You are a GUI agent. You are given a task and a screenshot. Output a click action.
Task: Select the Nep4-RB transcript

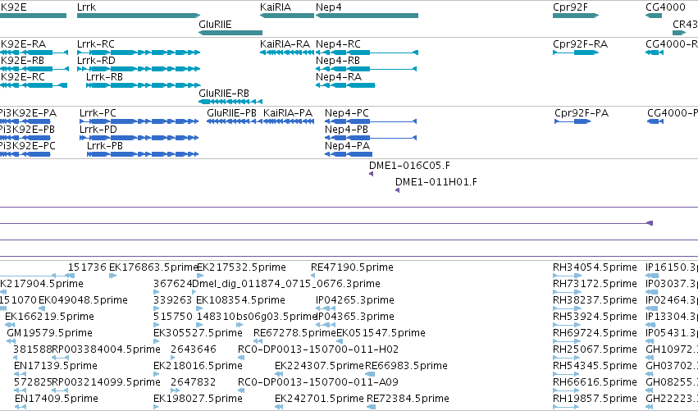(x=367, y=69)
